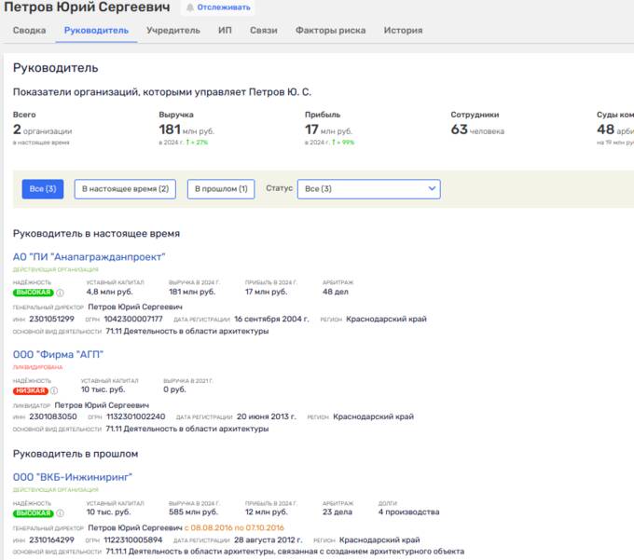This screenshot has height=560, width=634.
Task: Click the 181 млн руб. Выручка summary
Action: pyautogui.click(x=186, y=130)
